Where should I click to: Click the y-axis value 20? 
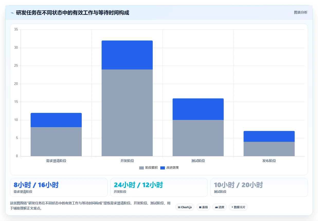click(x=16, y=84)
